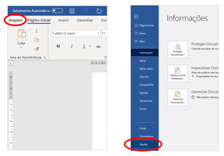Toggle italic I formatting
224x156 pixels.
[71, 46]
